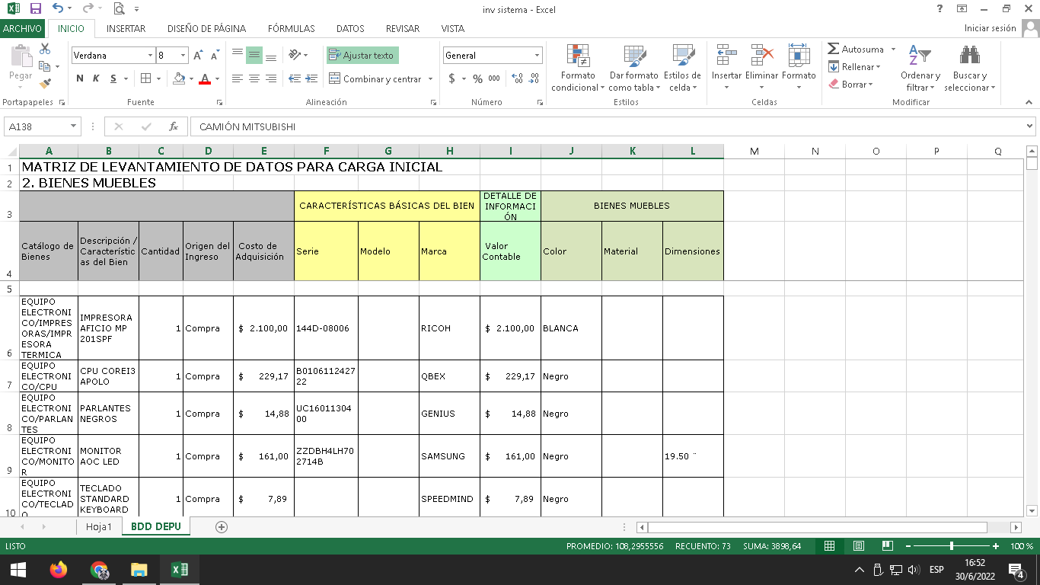Image resolution: width=1040 pixels, height=585 pixels.
Task: Select cell containing RICOH brand
Action: tap(448, 328)
